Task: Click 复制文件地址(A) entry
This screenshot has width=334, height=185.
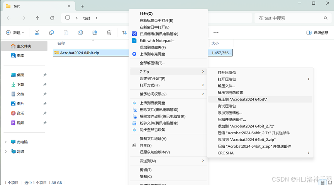Action: click(169, 138)
